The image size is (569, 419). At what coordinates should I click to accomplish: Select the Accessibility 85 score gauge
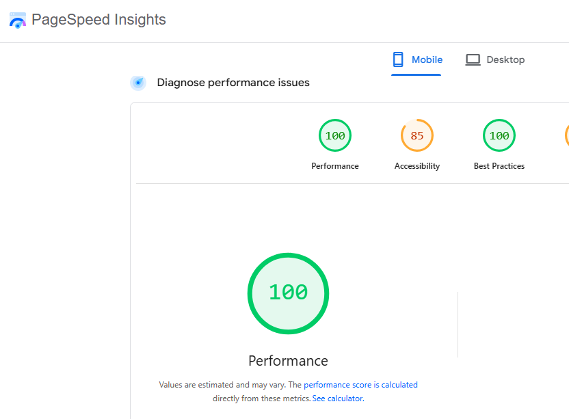pos(417,135)
